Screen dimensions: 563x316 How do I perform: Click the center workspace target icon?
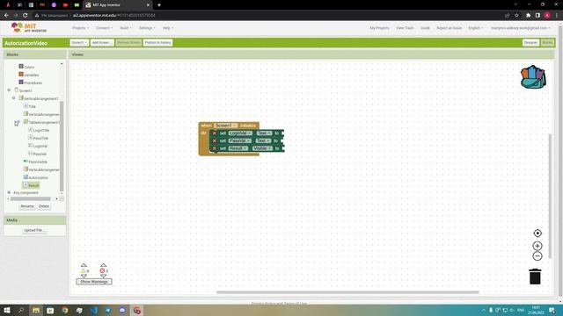[x=537, y=233]
